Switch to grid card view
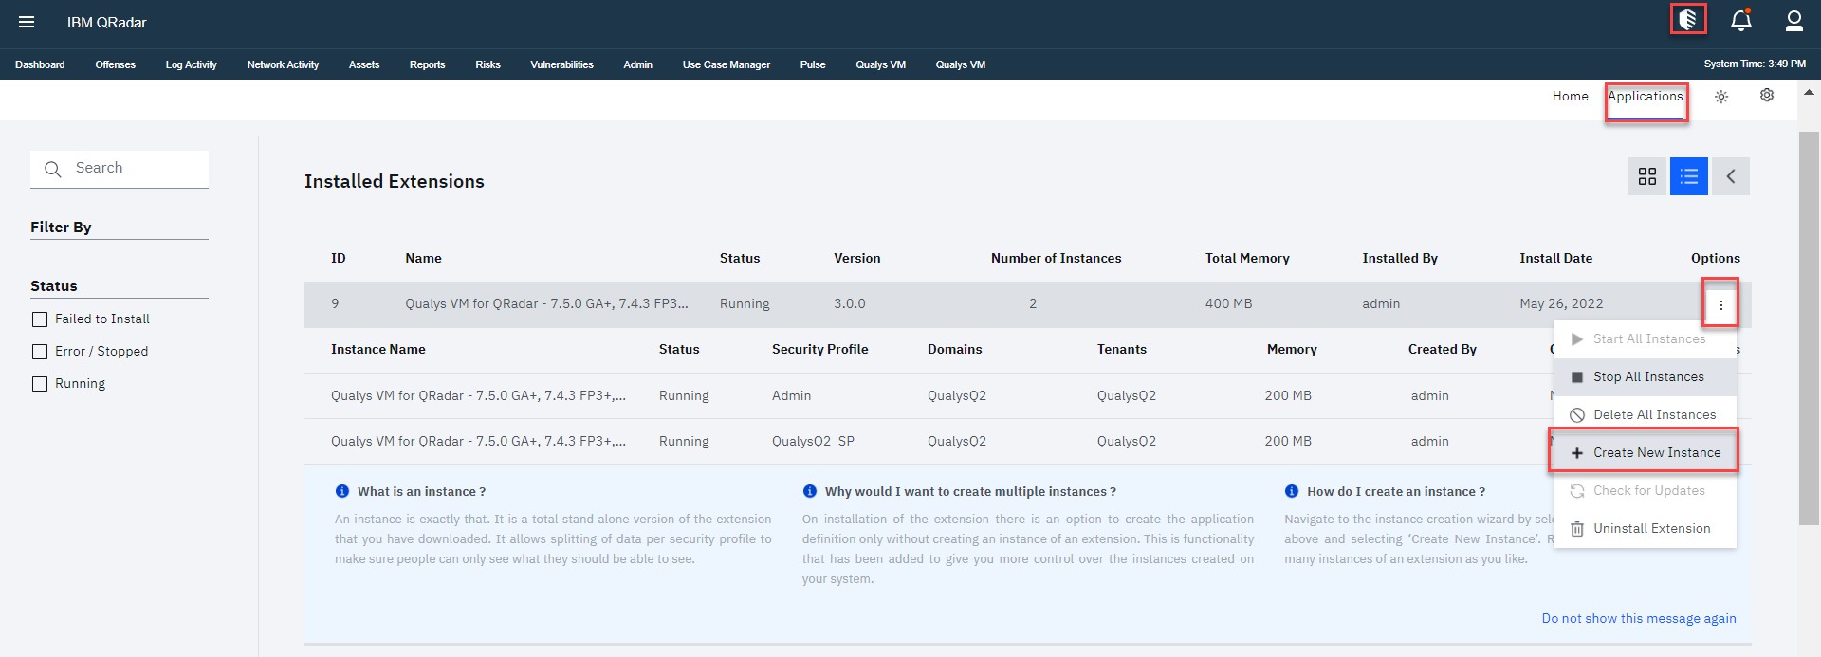 click(x=1647, y=176)
